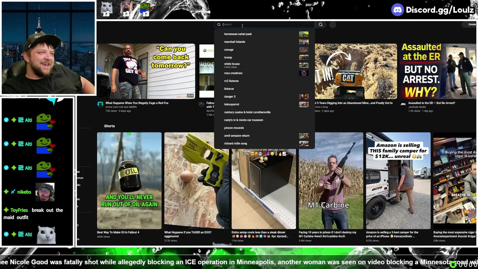Play the TASER an EGG Short
Viewport: 478px width, 269px height.
tap(196, 180)
